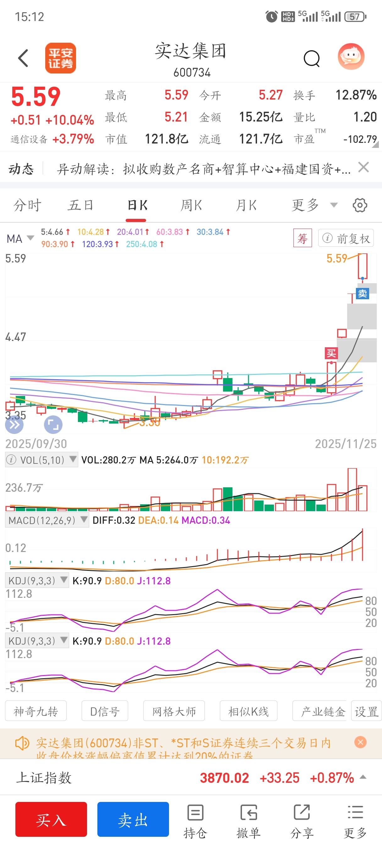Expand the 更多 chart period dropdown

point(314,205)
